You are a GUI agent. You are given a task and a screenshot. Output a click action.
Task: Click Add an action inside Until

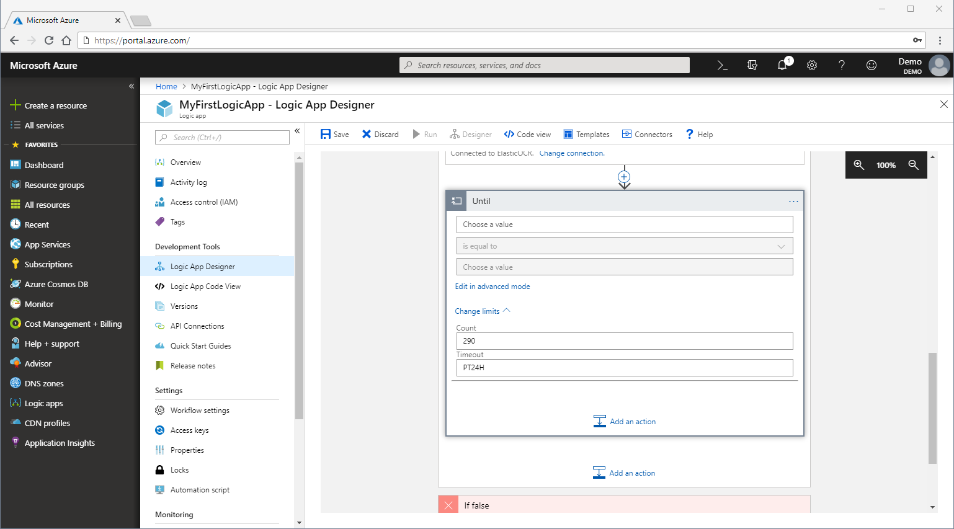pyautogui.click(x=625, y=422)
